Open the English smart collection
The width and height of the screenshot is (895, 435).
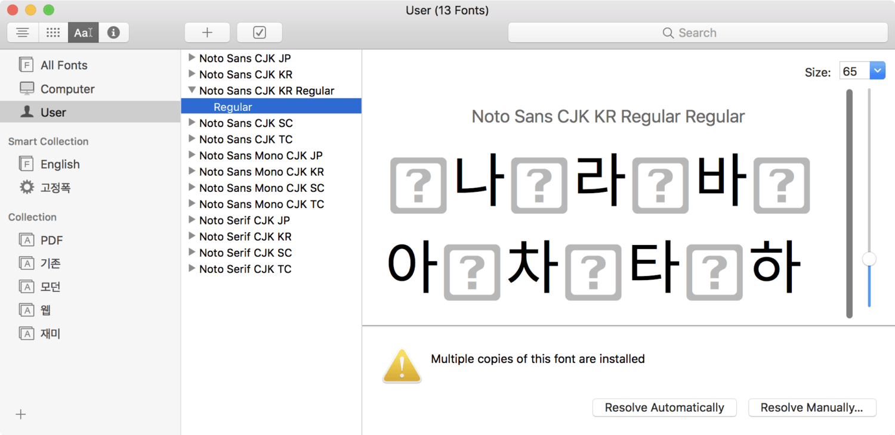coord(90,164)
